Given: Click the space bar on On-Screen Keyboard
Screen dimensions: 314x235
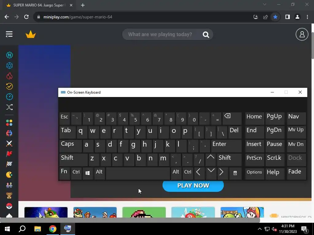Looking at the screenshot, I should point(138,173).
